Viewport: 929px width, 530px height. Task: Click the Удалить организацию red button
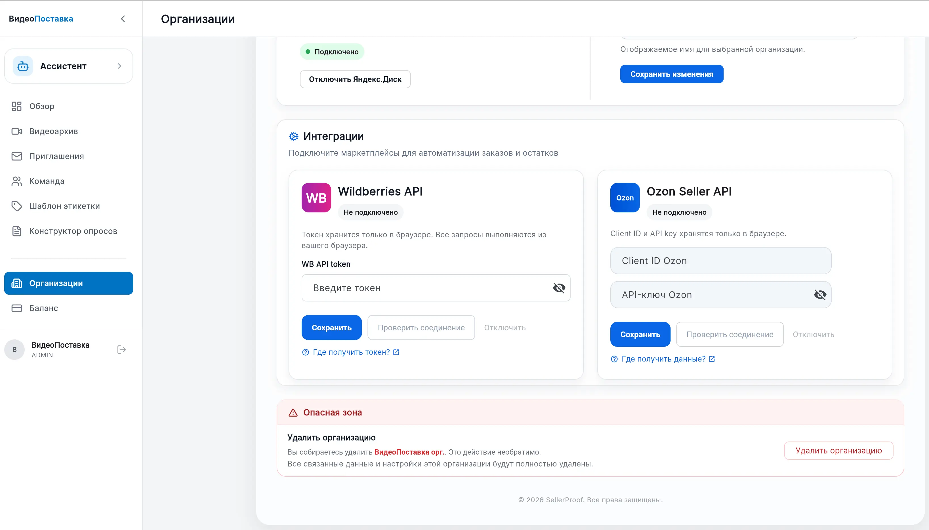coord(838,451)
